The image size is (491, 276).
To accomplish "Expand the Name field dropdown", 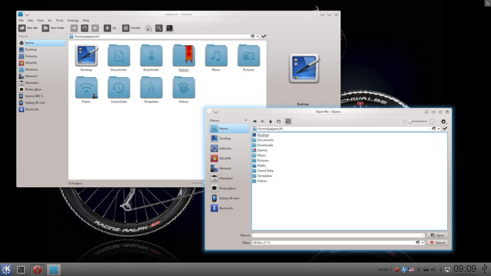I will pos(422,235).
